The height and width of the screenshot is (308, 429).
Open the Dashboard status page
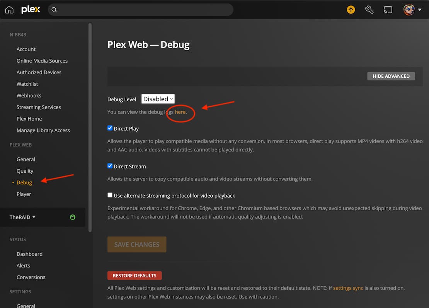pos(29,254)
